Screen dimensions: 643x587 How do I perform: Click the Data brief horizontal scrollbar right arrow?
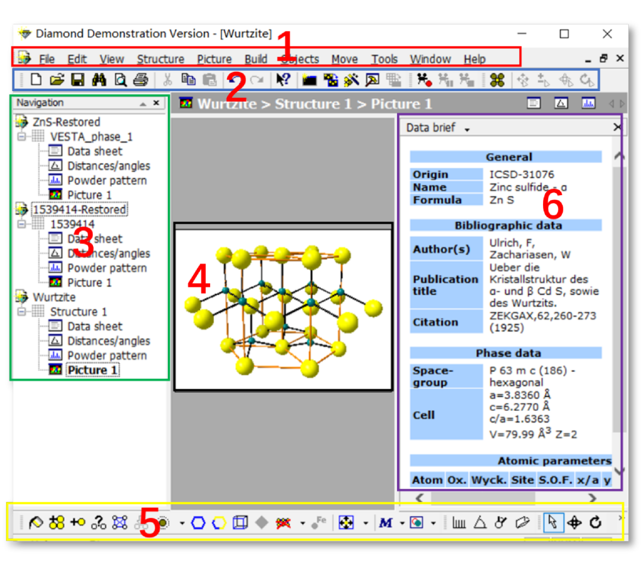click(x=592, y=497)
